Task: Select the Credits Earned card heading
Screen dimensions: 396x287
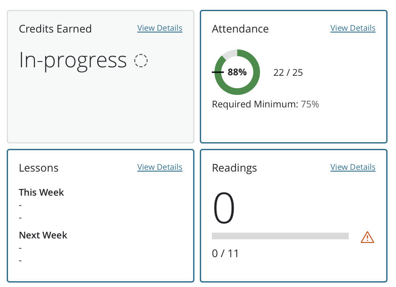Action: (x=55, y=29)
